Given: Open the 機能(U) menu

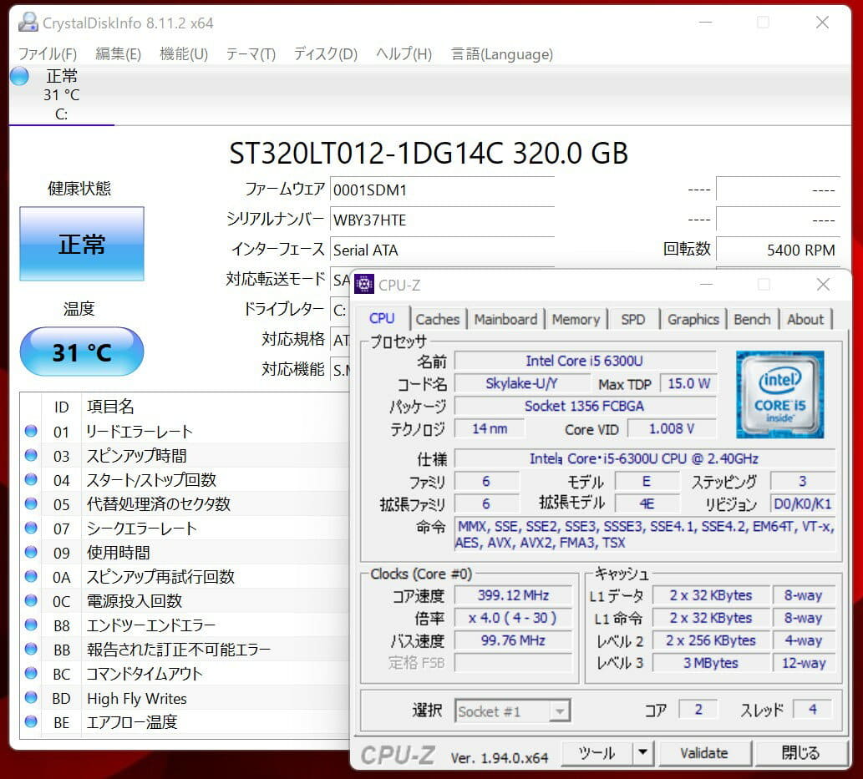Looking at the screenshot, I should click(184, 54).
